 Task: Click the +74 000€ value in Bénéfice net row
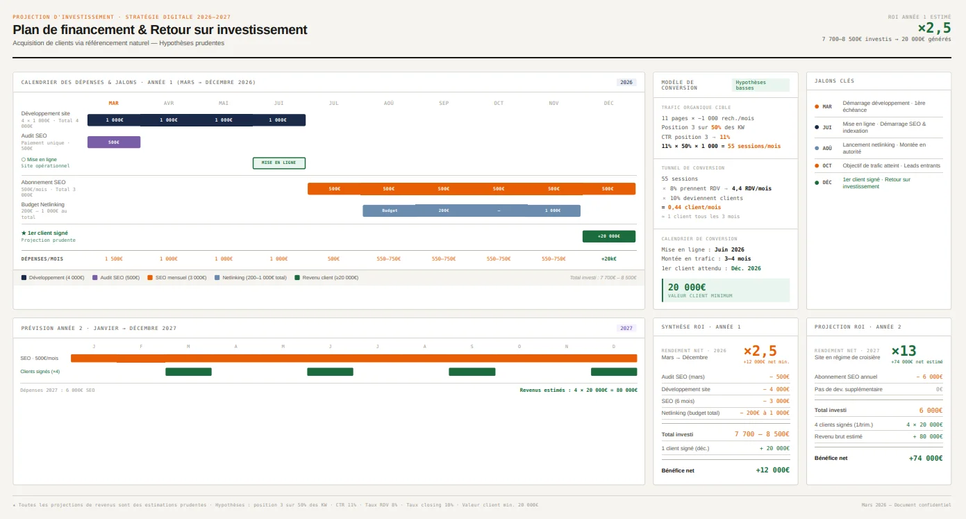pyautogui.click(x=926, y=459)
